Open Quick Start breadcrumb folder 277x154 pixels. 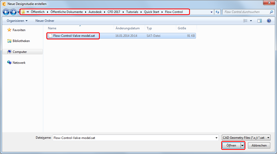(152, 12)
